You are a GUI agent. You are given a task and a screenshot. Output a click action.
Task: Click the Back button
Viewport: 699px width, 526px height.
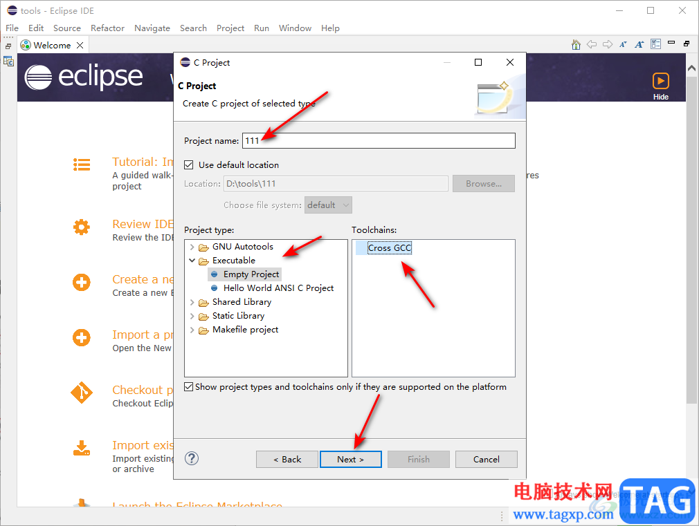click(x=287, y=459)
